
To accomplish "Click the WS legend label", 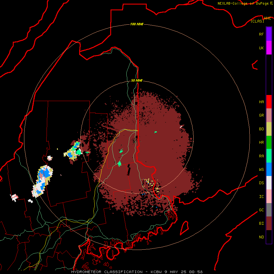I will click(261, 170).
